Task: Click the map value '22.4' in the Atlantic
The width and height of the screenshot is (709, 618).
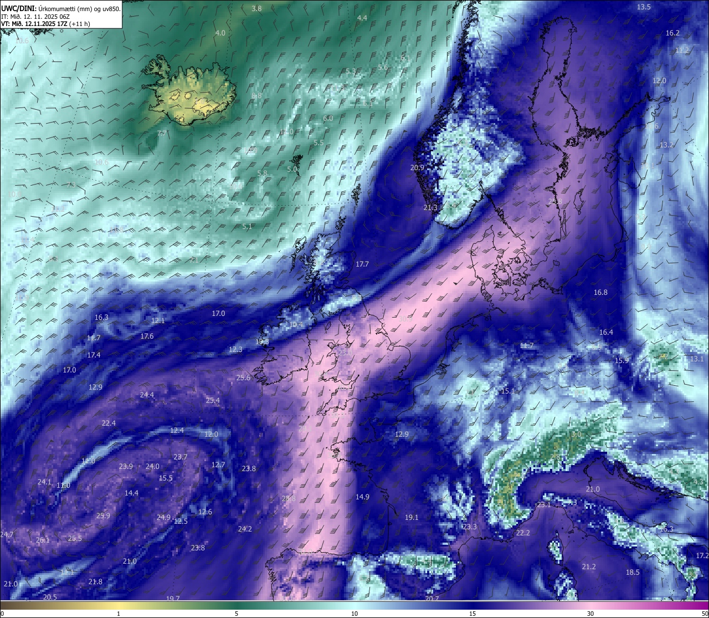Action: click(109, 423)
